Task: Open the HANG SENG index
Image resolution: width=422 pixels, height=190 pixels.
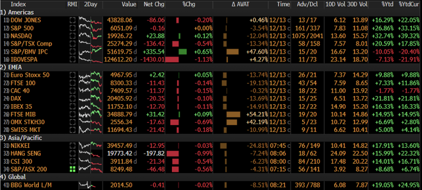Action: pos(26,153)
